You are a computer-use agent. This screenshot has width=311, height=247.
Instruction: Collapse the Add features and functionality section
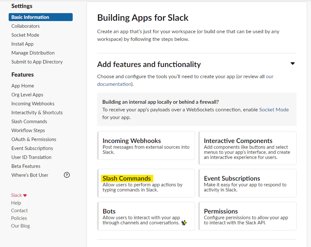pos(292,64)
